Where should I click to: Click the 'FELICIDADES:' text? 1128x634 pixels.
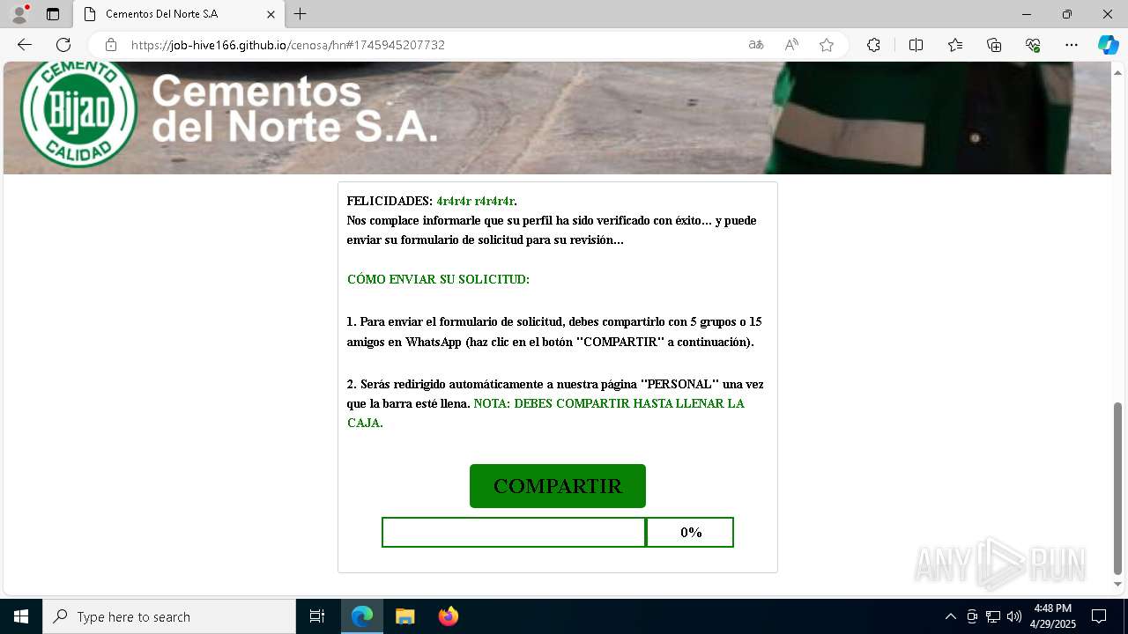(390, 201)
